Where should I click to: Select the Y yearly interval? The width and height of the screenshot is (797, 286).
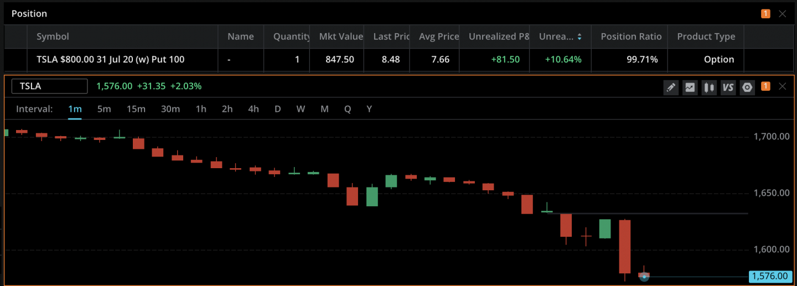pos(369,109)
